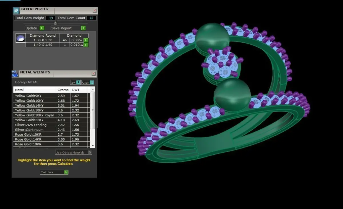The width and height of the screenshot is (343, 209).
Task: Click the Update button label
Action: pos(31,28)
